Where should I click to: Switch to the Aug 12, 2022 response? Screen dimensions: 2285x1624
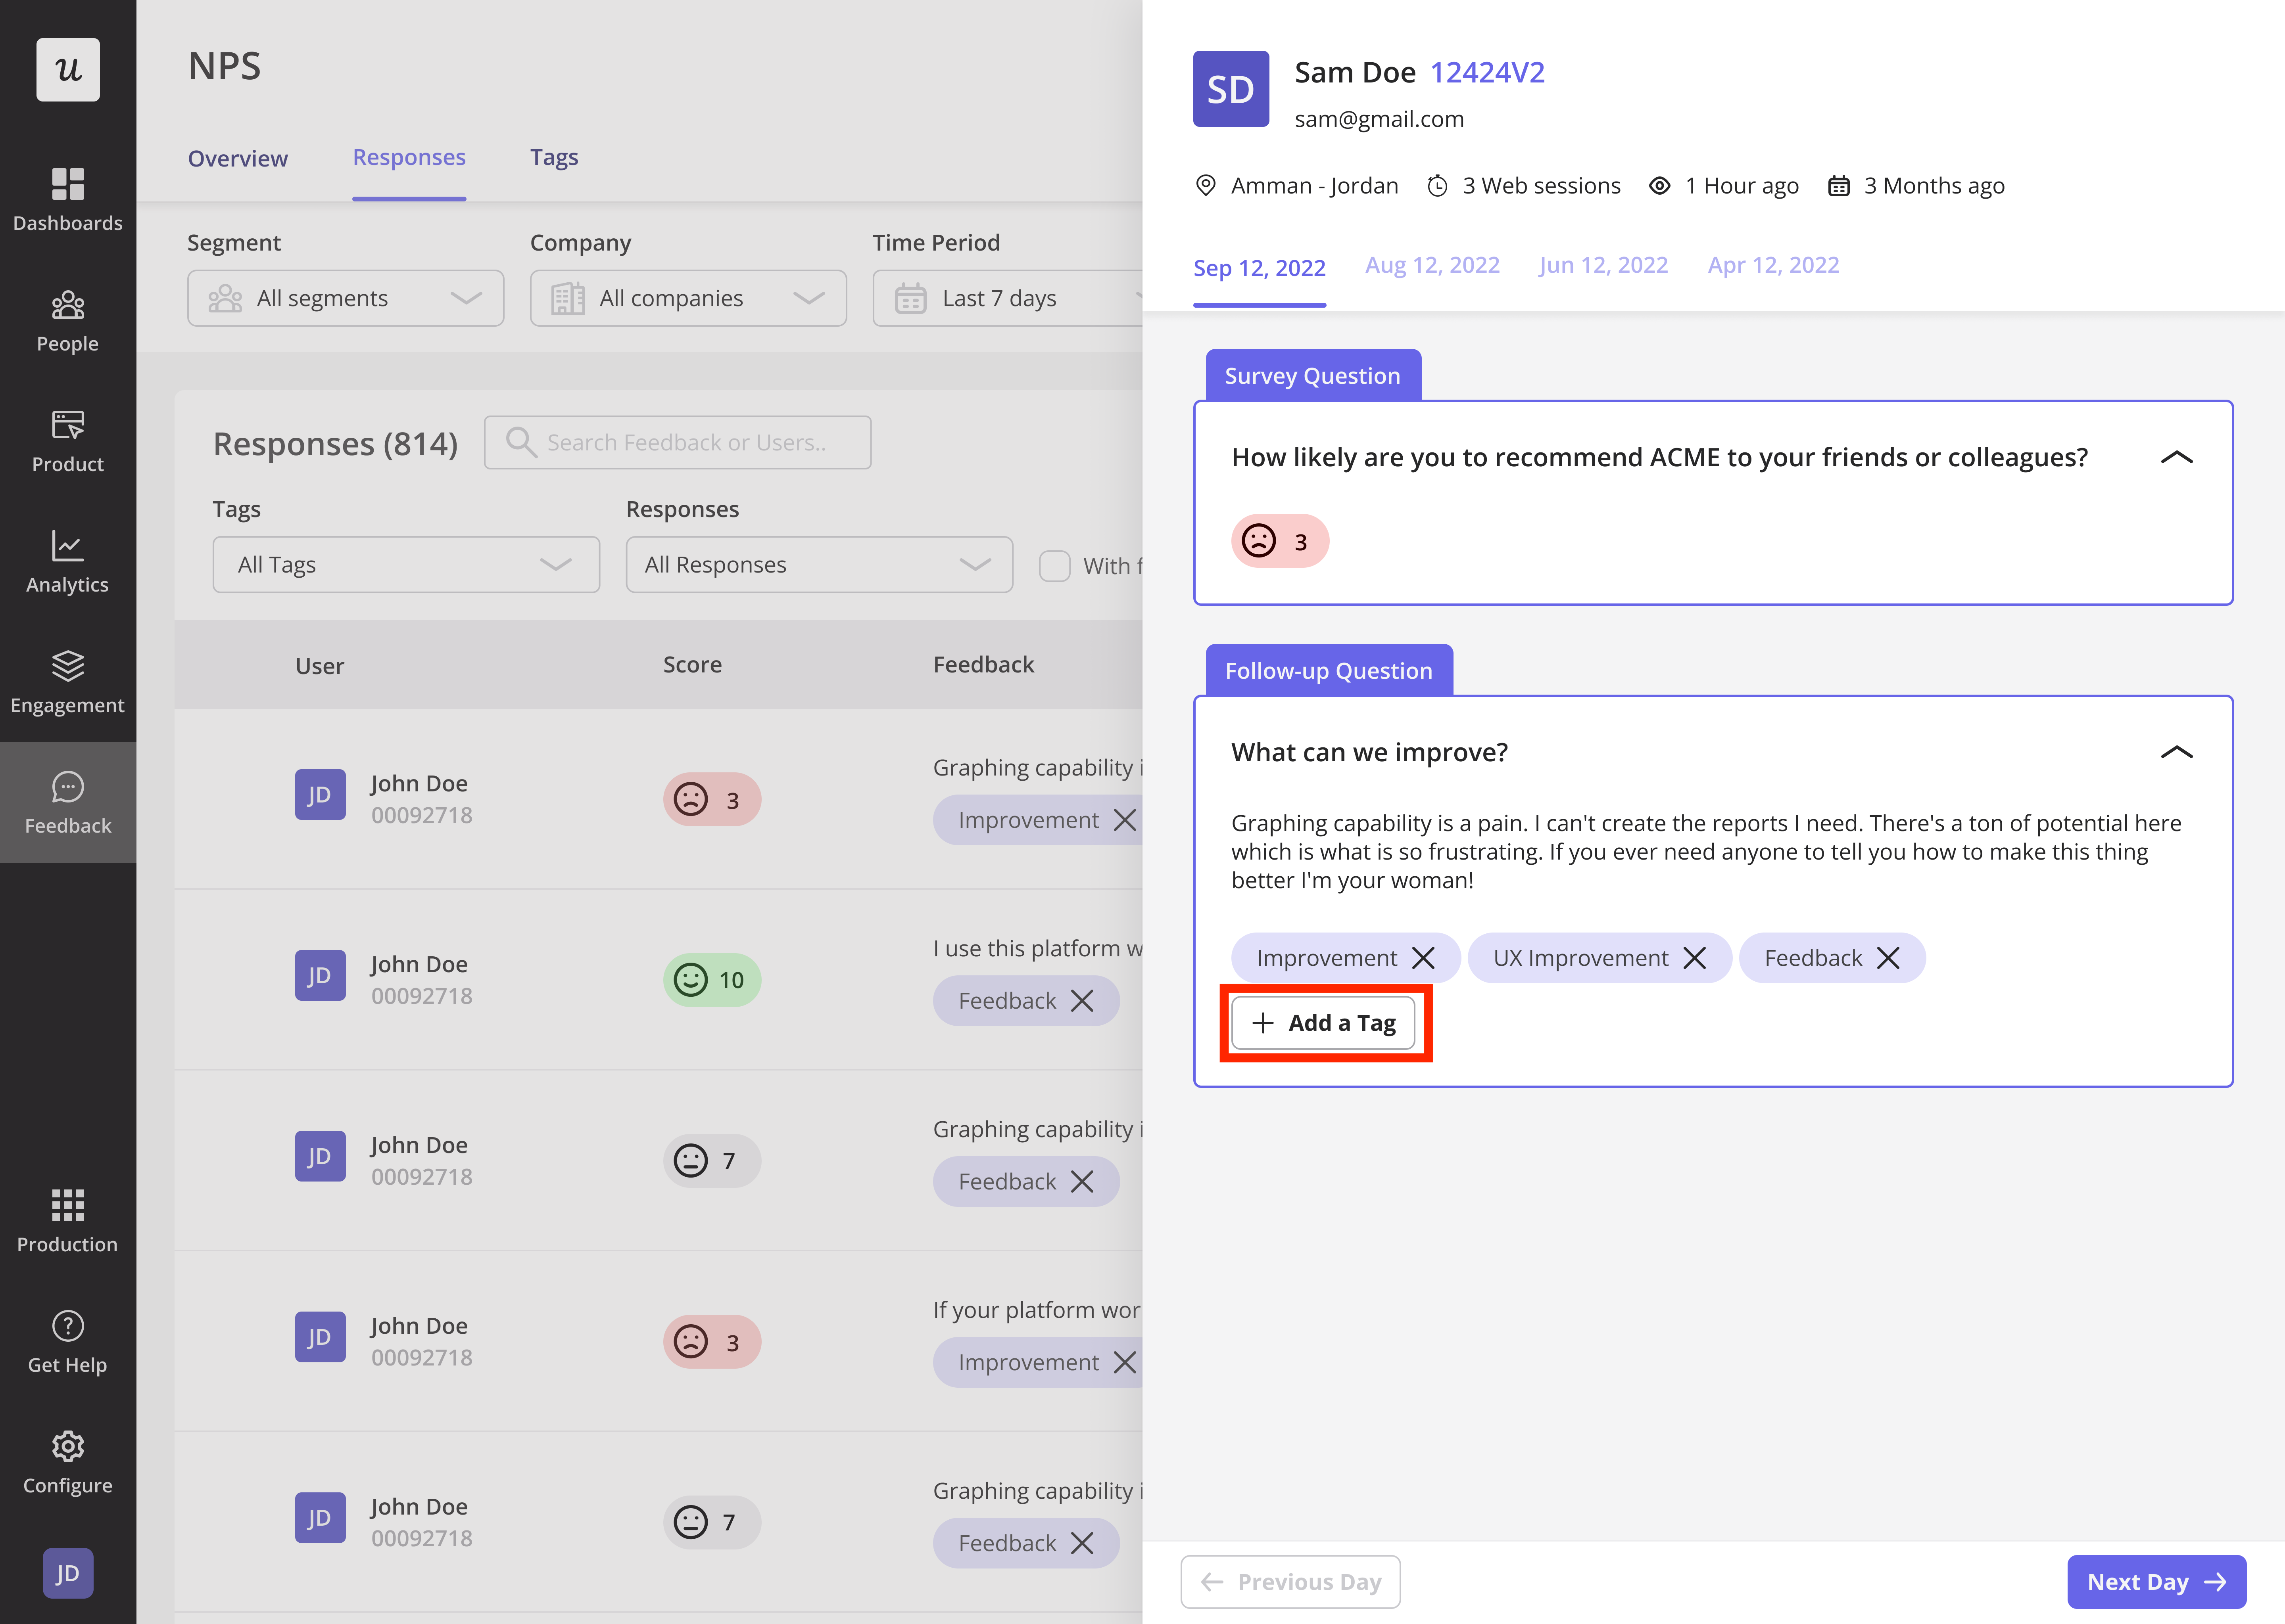1432,265
